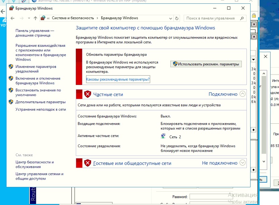
Task: Click 'Обновить параметры брандмауэра' heading
Action: (116, 55)
